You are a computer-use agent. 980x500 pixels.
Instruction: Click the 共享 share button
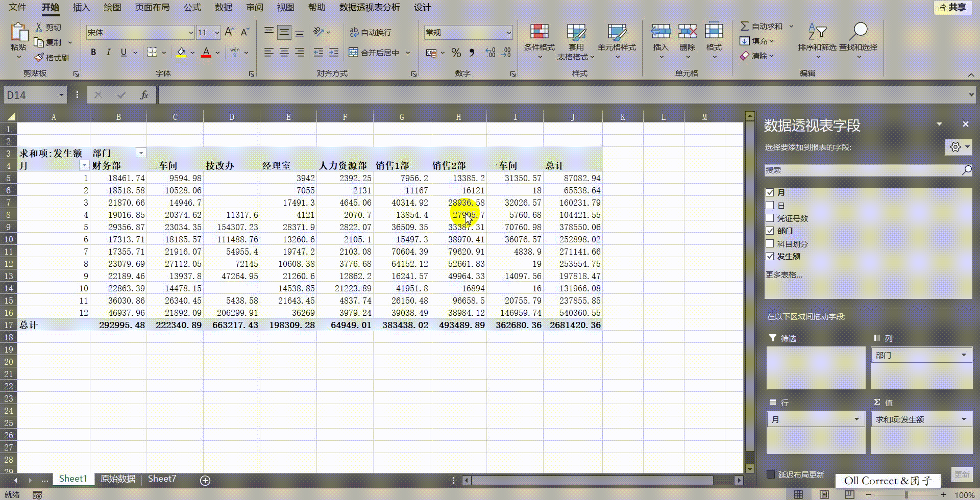[952, 7]
